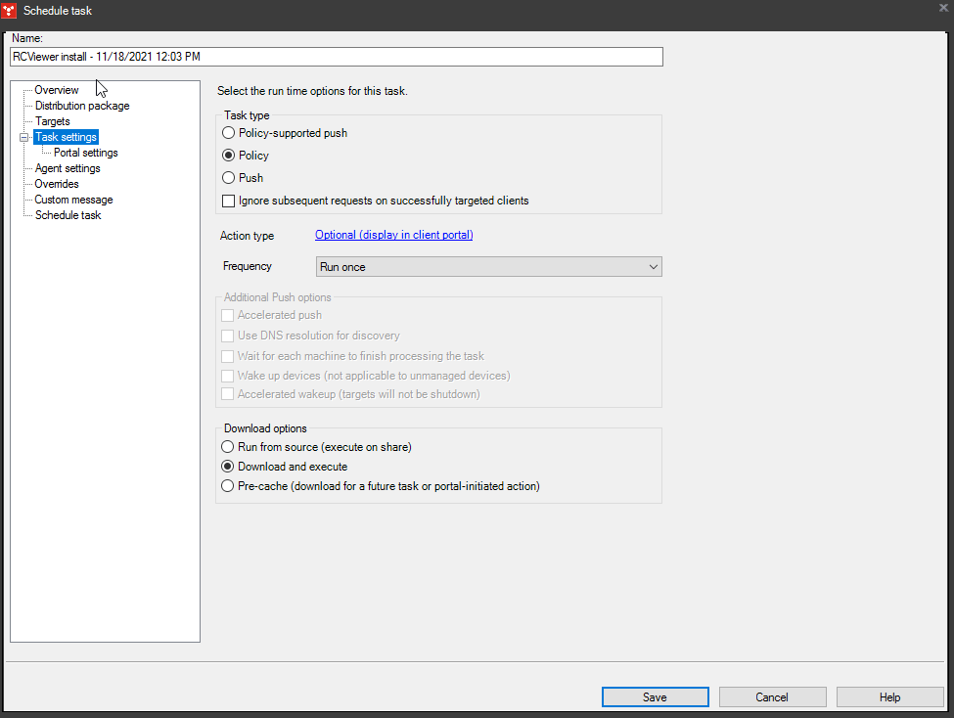This screenshot has height=718, width=954.
Task: Select Agent settings in the navigation tree
Action: (x=68, y=167)
